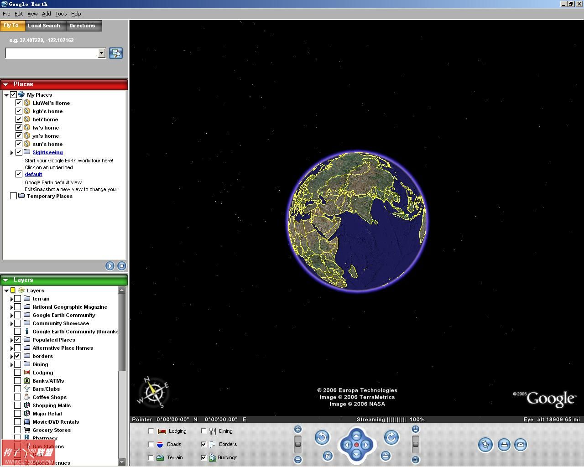The height and width of the screenshot is (467, 584).
Task: Uncheck the Populated Places layer
Action: [17, 340]
